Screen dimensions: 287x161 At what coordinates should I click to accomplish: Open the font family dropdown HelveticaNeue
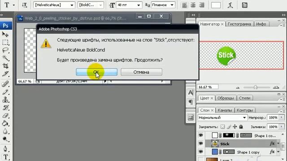pos(72,5)
